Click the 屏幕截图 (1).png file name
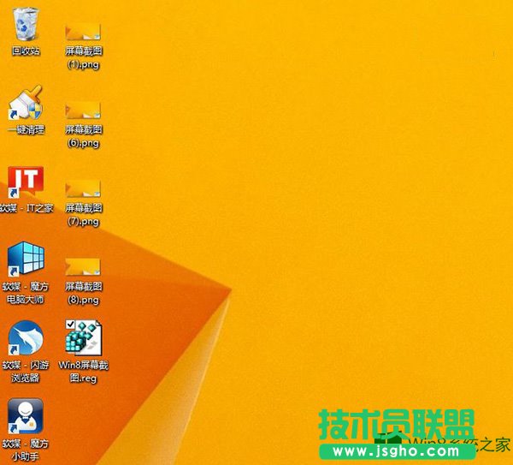This screenshot has width=513, height=465. 84,57
